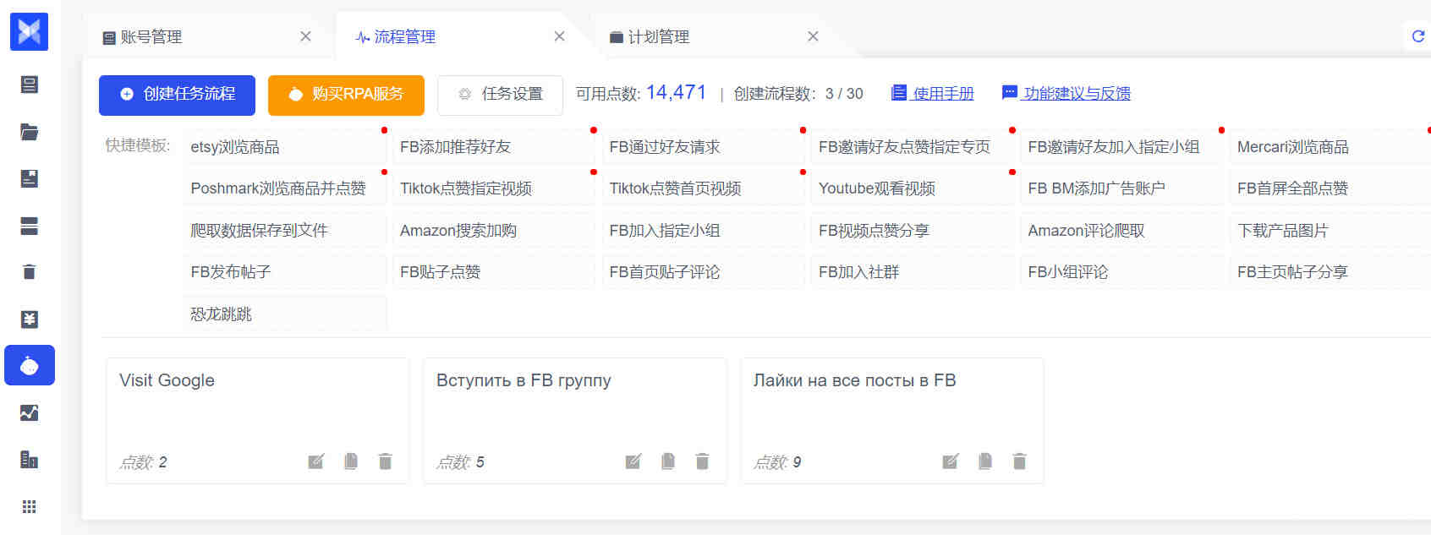Select the FB首页贴子评论 template
The width and height of the screenshot is (1431, 535).
click(704, 272)
